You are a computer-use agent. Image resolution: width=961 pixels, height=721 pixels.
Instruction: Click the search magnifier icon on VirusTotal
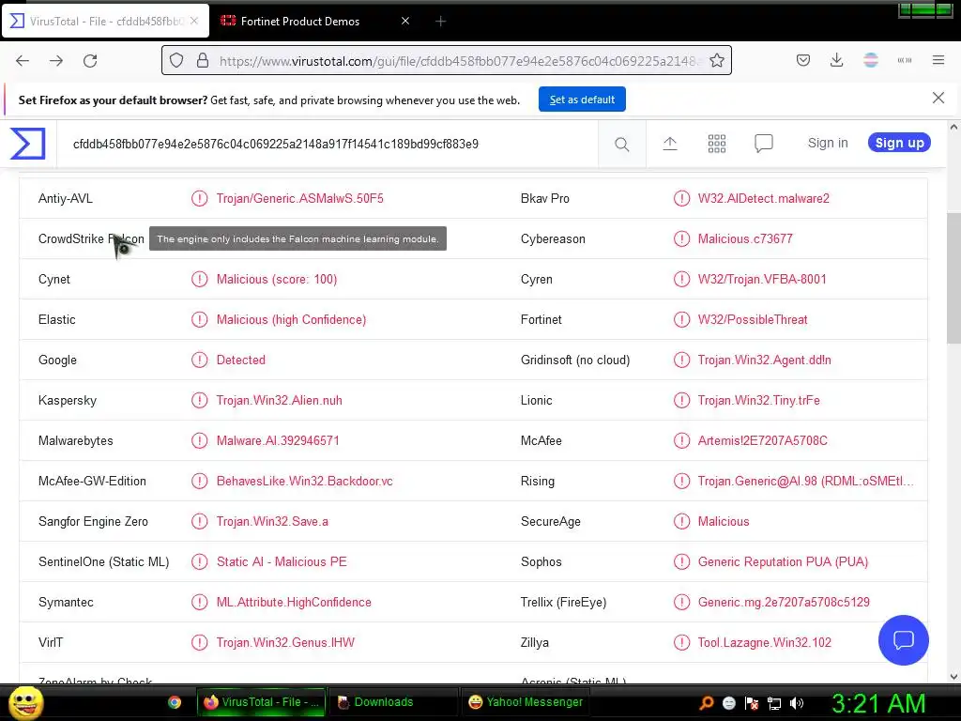point(621,144)
